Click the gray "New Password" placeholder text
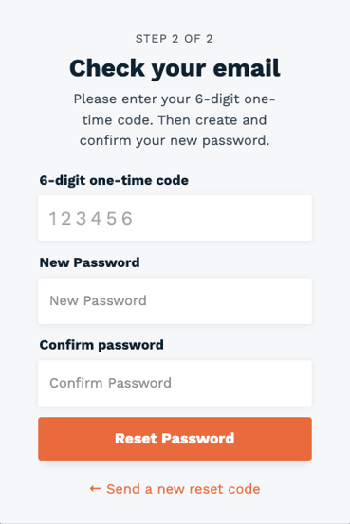Screen dimensions: 350x524 click(98, 300)
